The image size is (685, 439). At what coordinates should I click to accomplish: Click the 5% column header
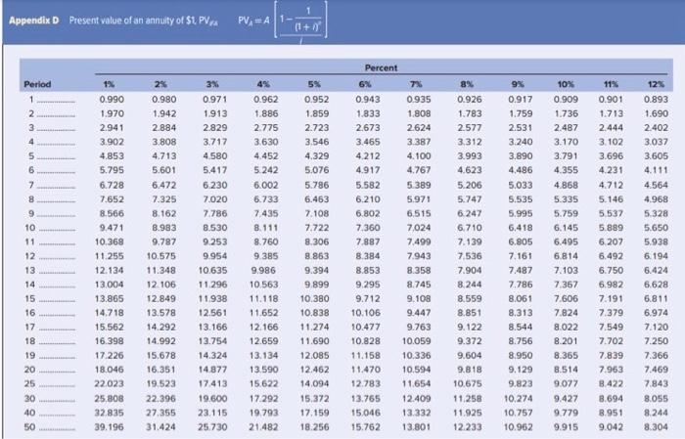click(x=314, y=84)
